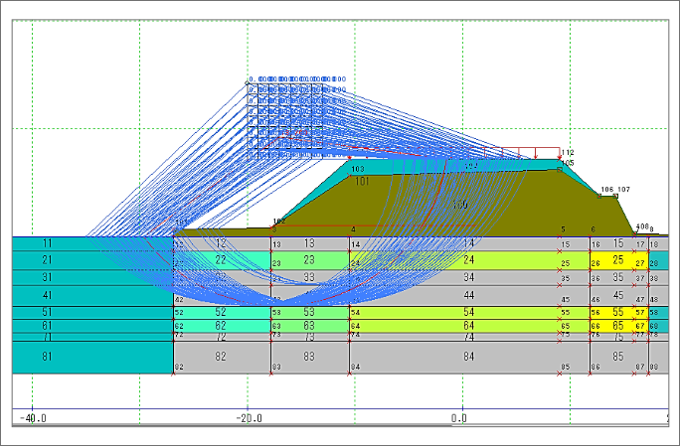Click the -40.0 axis label
Screen dimensions: 680x446
33,418
